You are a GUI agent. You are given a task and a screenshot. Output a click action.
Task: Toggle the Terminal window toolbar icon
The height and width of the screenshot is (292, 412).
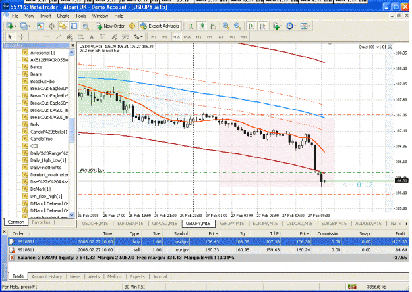pyautogui.click(x=74, y=26)
